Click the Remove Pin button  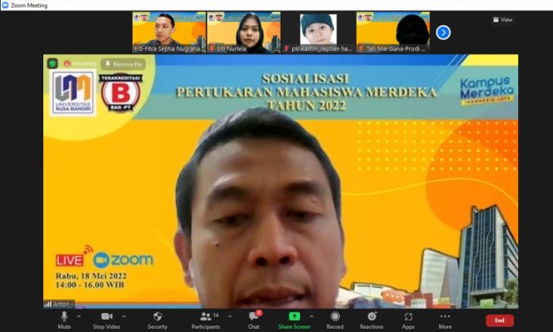pos(123,64)
